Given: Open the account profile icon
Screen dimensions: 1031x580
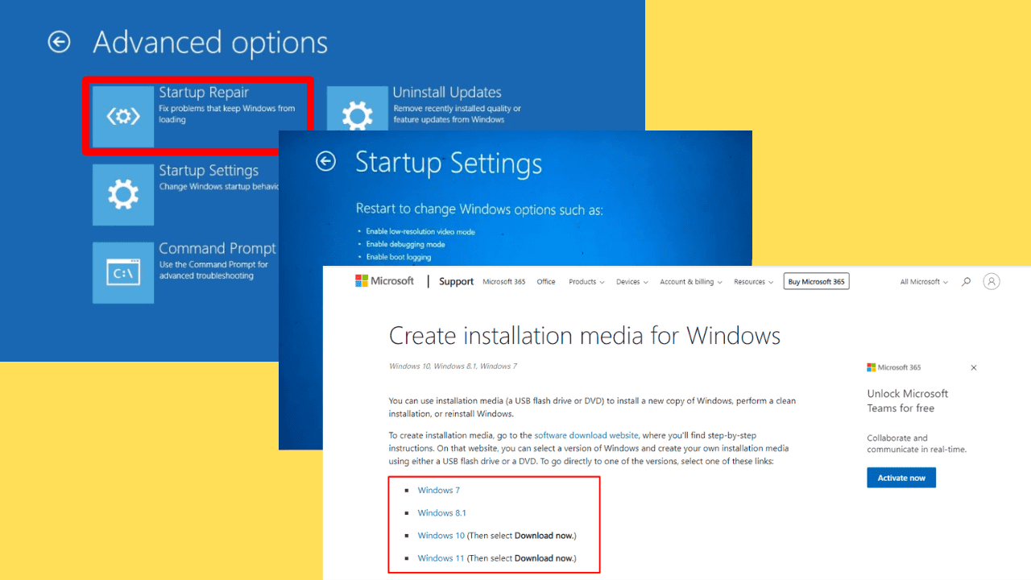Looking at the screenshot, I should [992, 281].
